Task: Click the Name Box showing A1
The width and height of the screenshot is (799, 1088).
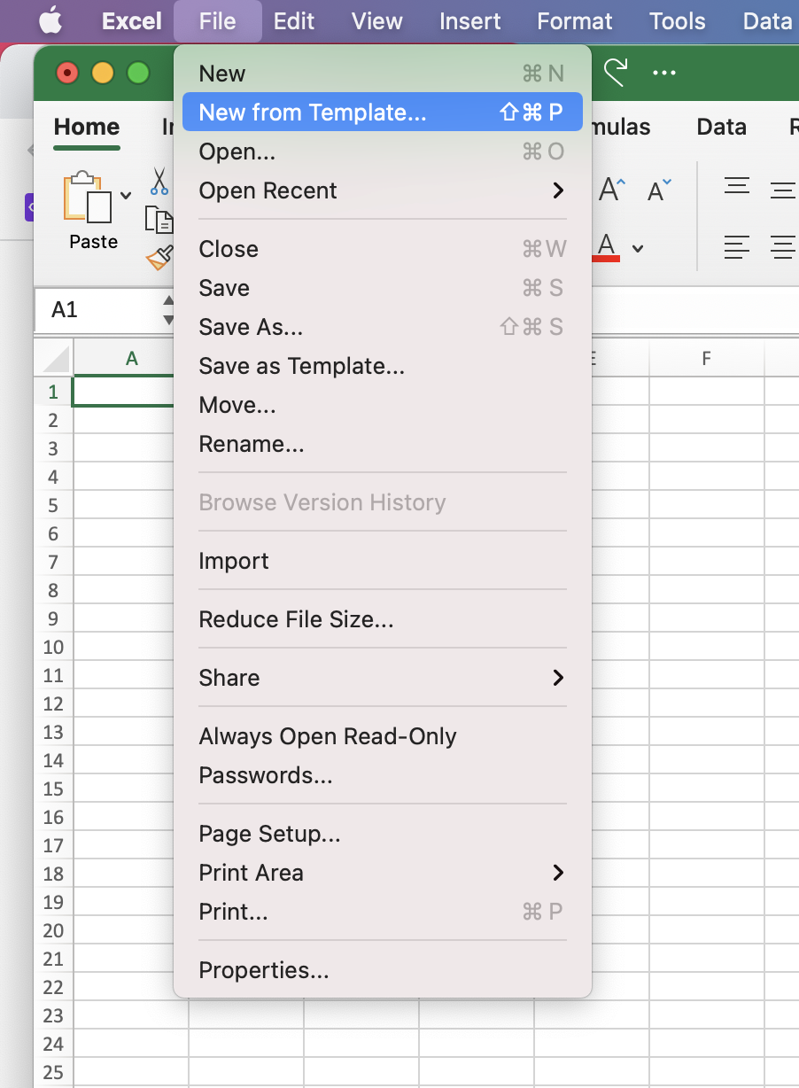Action: click(x=97, y=309)
